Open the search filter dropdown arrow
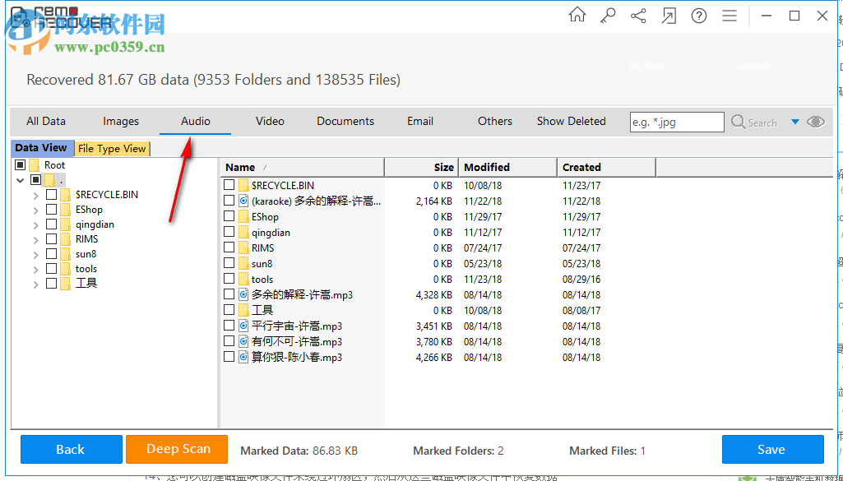Screen dimensions: 843x481 tap(794, 121)
